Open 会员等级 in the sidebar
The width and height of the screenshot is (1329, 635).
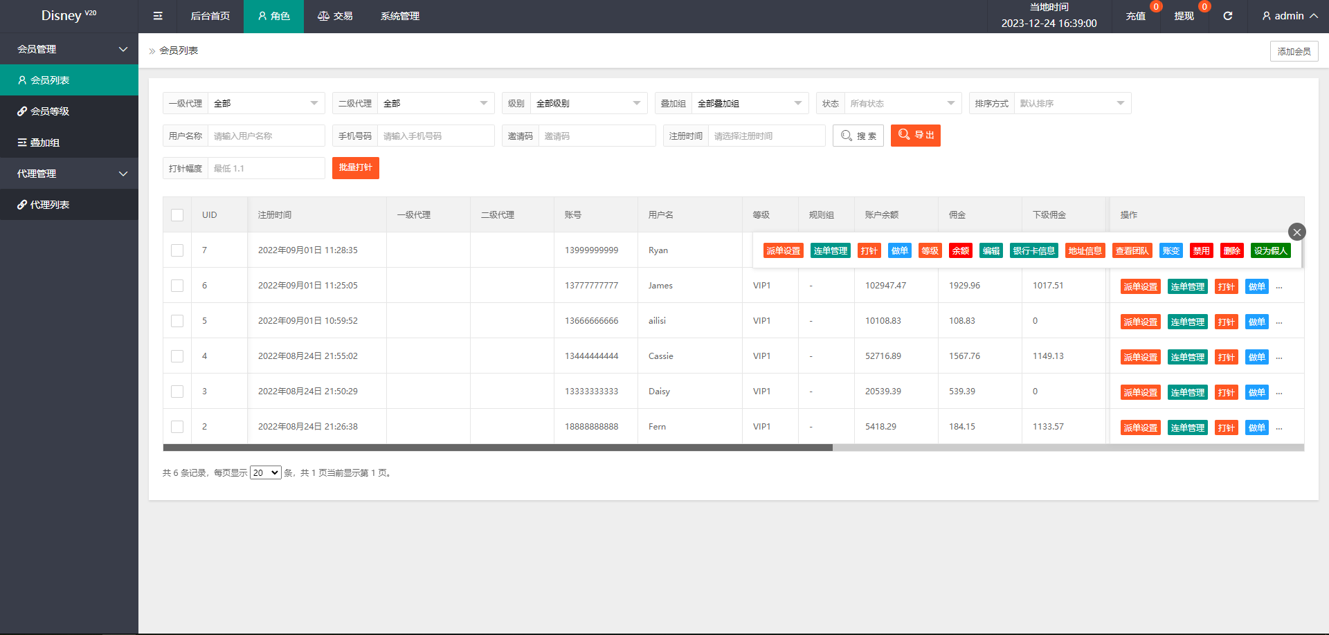(x=50, y=111)
